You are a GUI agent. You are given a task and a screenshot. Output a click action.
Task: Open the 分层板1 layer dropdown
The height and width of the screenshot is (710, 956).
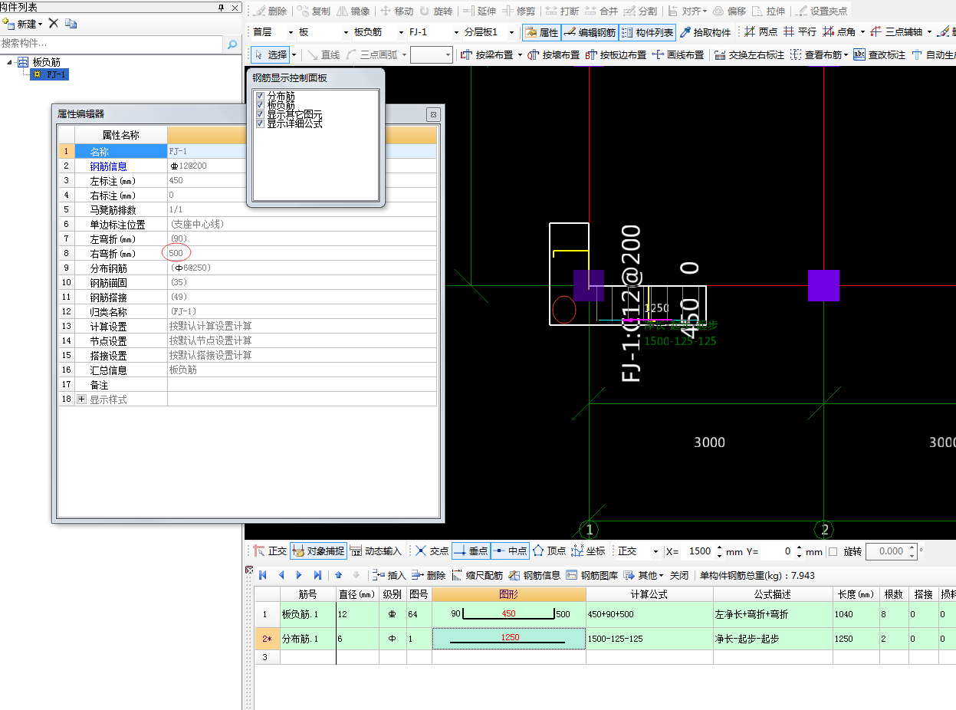coord(511,32)
